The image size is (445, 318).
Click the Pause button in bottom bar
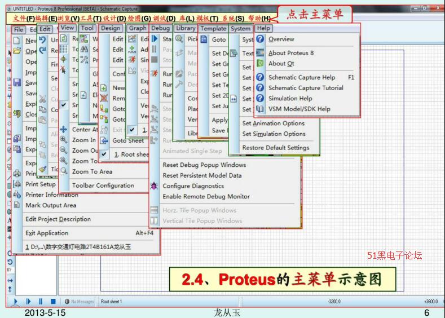click(x=41, y=301)
